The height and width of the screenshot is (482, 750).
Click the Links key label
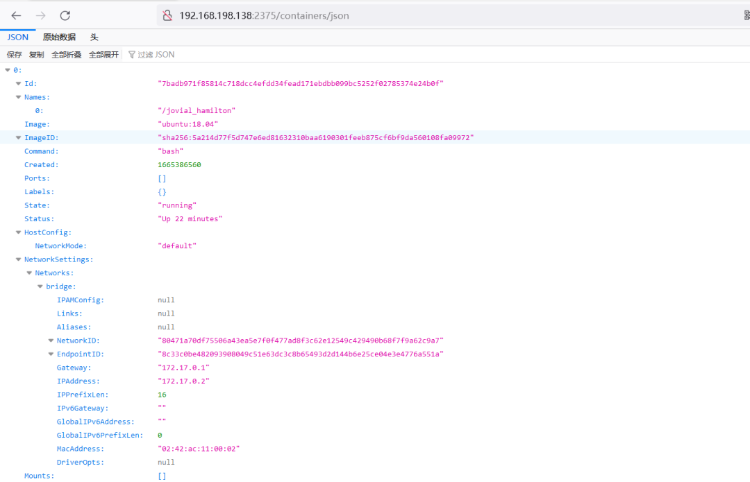click(70, 313)
